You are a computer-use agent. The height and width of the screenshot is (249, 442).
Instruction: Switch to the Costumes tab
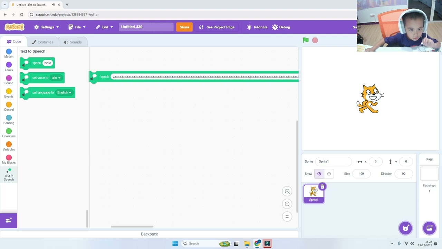click(43, 42)
